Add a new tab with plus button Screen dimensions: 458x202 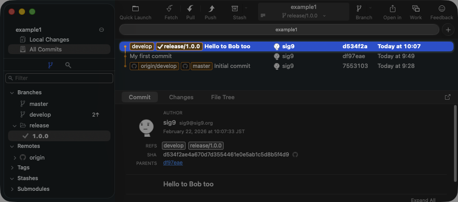(448, 29)
